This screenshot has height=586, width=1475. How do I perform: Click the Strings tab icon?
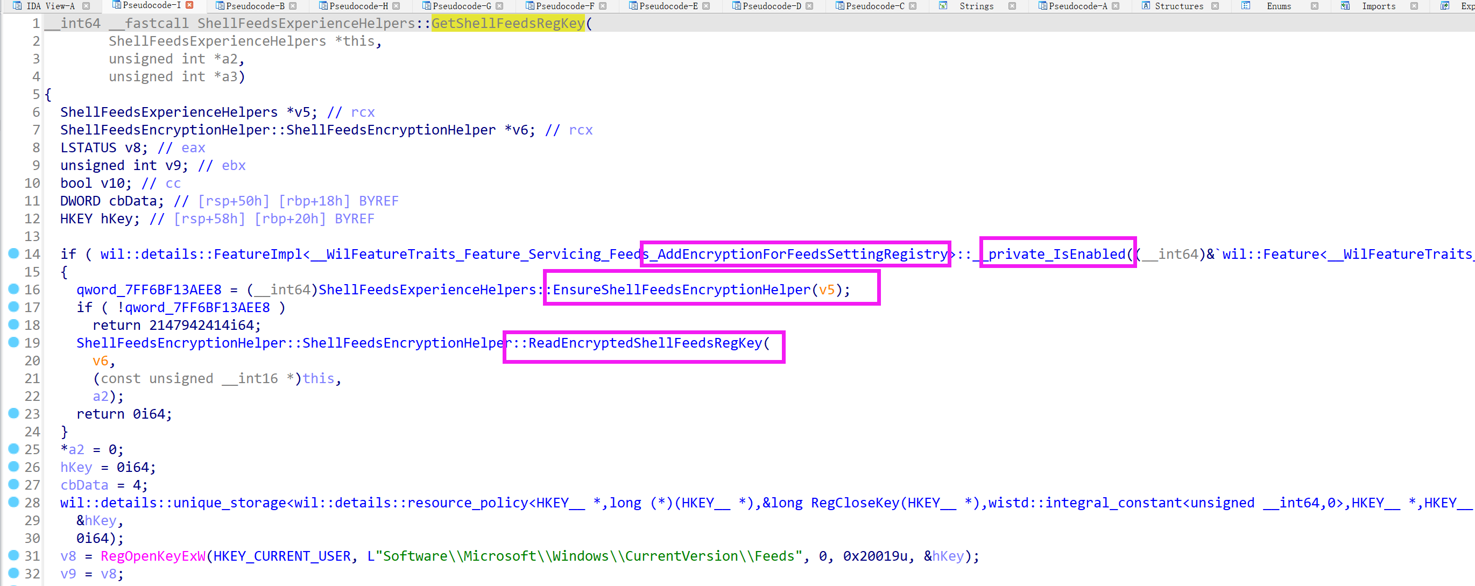coord(942,6)
